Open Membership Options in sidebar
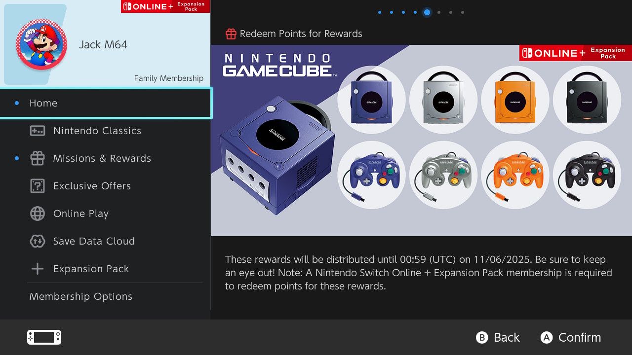The width and height of the screenshot is (632, 355). pyautogui.click(x=81, y=296)
